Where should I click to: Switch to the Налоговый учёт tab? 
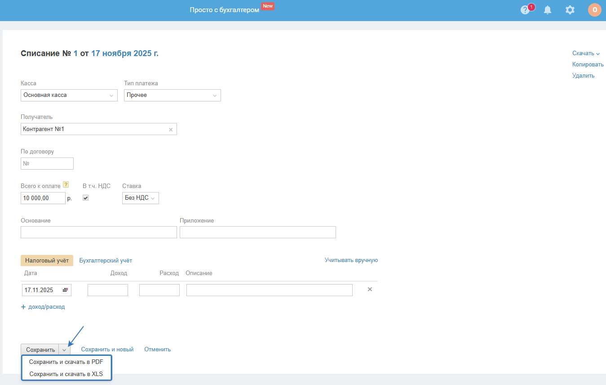(x=47, y=260)
